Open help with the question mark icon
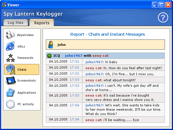 [163, 18]
